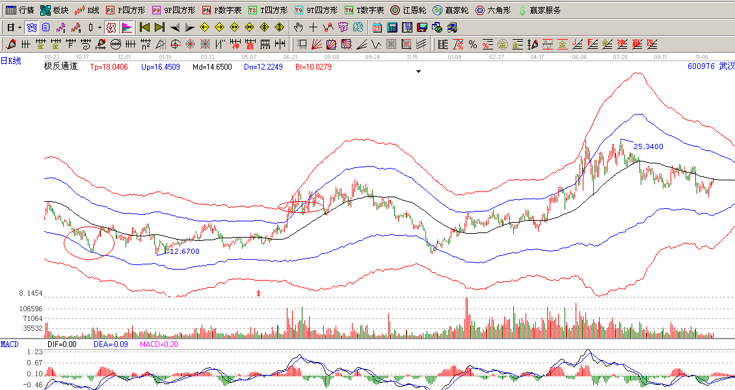Jump to first record with skip-back arrow

pos(144,28)
